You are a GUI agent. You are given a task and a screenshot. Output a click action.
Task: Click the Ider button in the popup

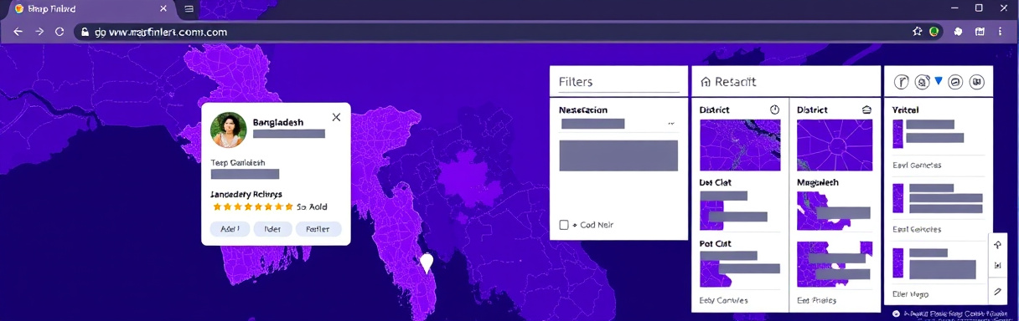pyautogui.click(x=272, y=229)
